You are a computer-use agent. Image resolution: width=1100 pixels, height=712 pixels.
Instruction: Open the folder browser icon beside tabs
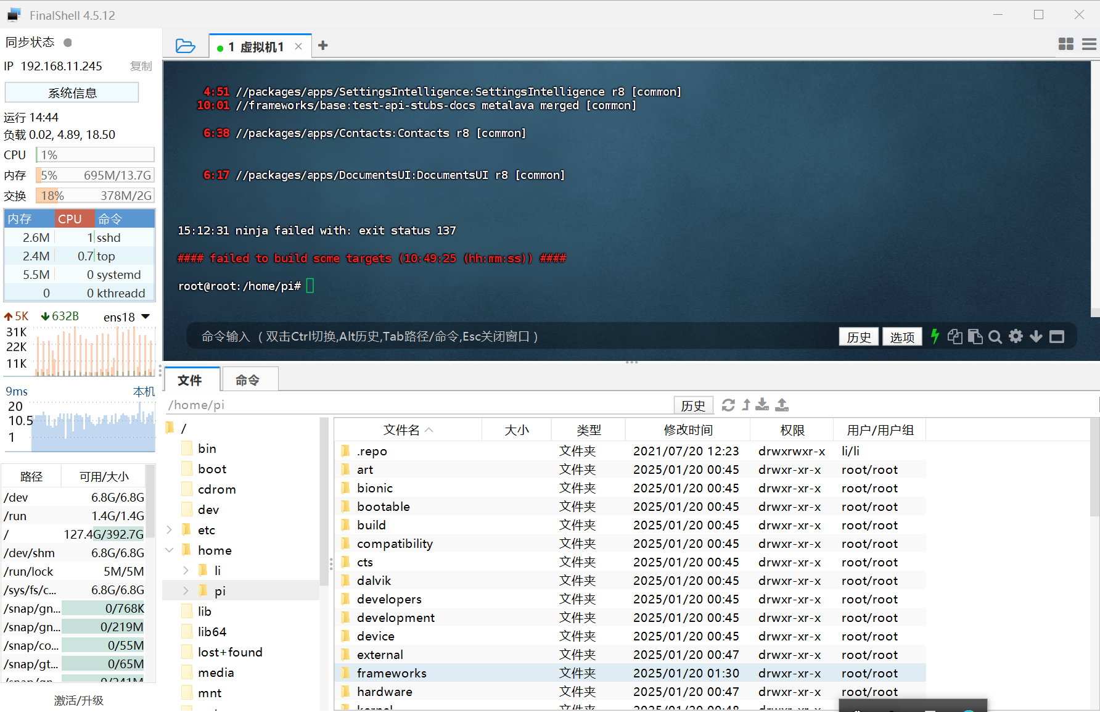pyautogui.click(x=184, y=45)
